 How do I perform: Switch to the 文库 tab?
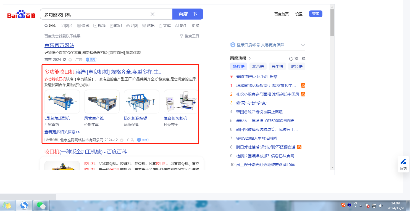165,26
